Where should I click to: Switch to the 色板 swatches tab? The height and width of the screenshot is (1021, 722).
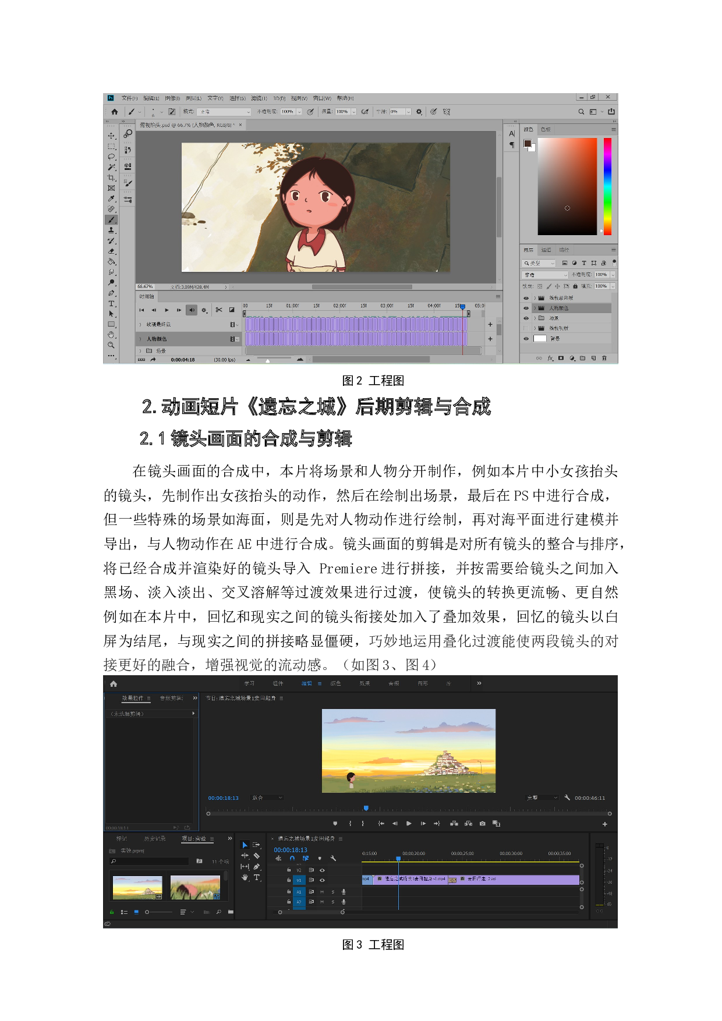pos(546,129)
